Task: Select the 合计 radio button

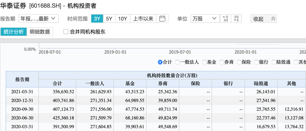Action: (160, 62)
